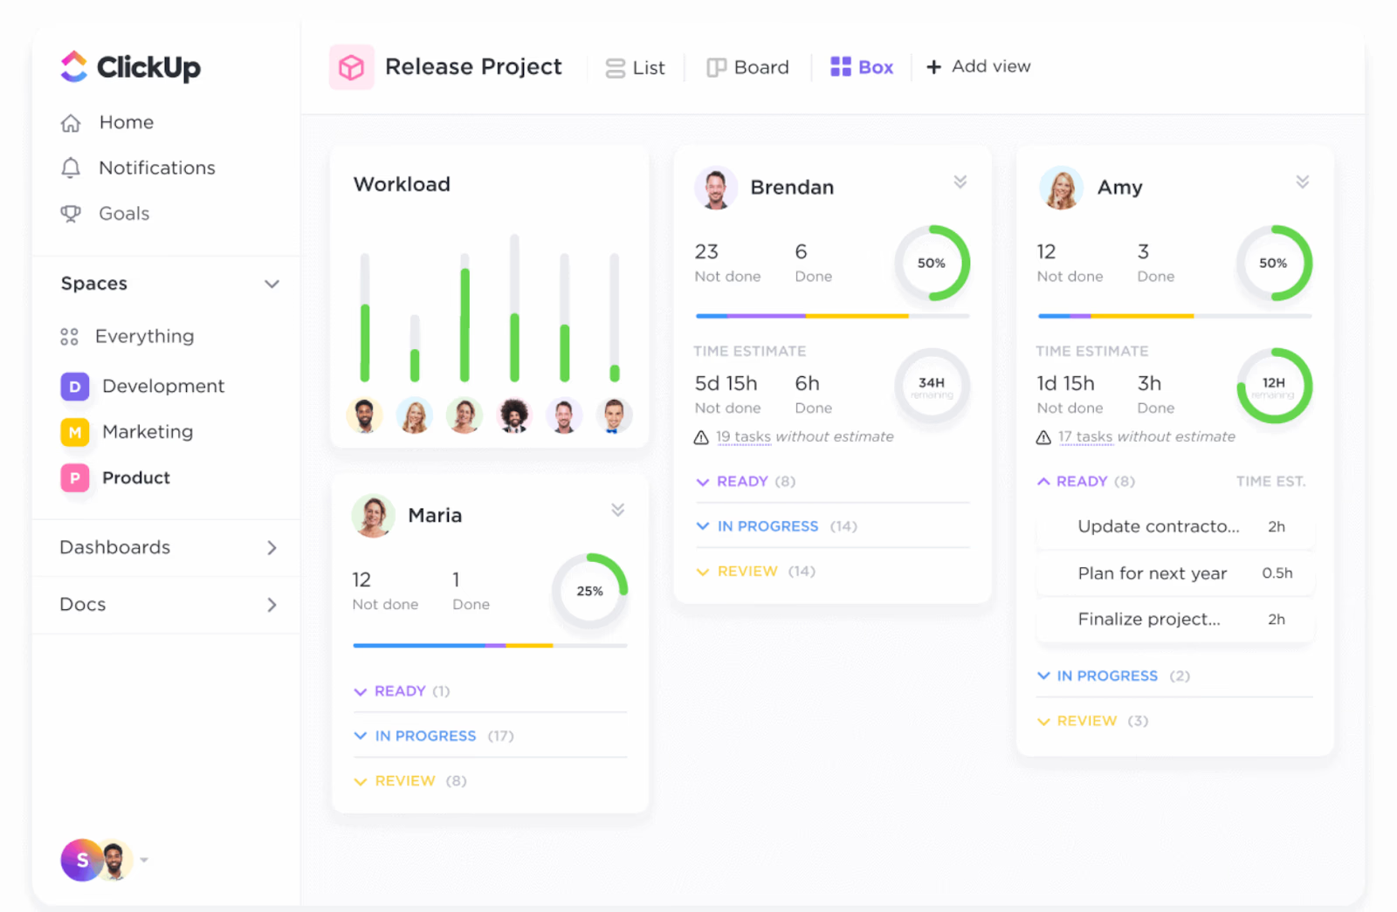Expand Maria's IN PROGRESS (17) group
The width and height of the screenshot is (1397, 912).
[x=433, y=736]
